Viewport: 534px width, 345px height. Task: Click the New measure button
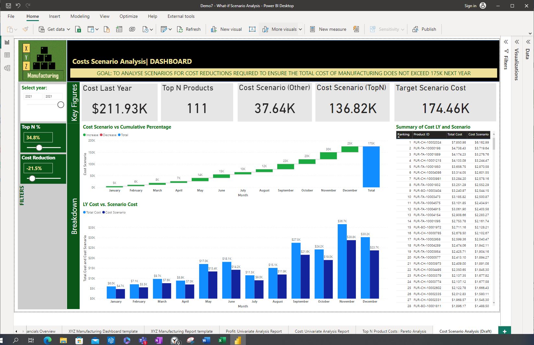(328, 29)
